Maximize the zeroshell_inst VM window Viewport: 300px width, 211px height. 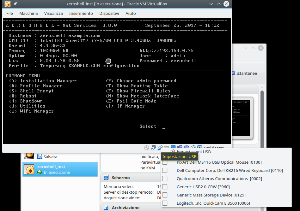point(219,4)
